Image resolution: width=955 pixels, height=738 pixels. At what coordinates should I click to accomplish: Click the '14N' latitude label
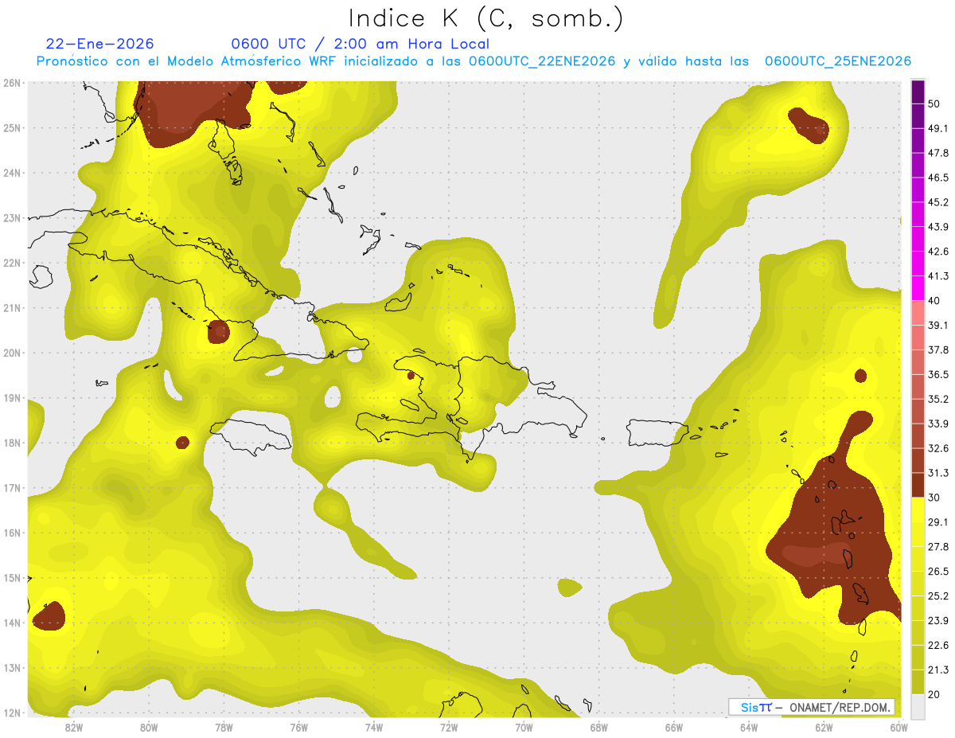[11, 623]
